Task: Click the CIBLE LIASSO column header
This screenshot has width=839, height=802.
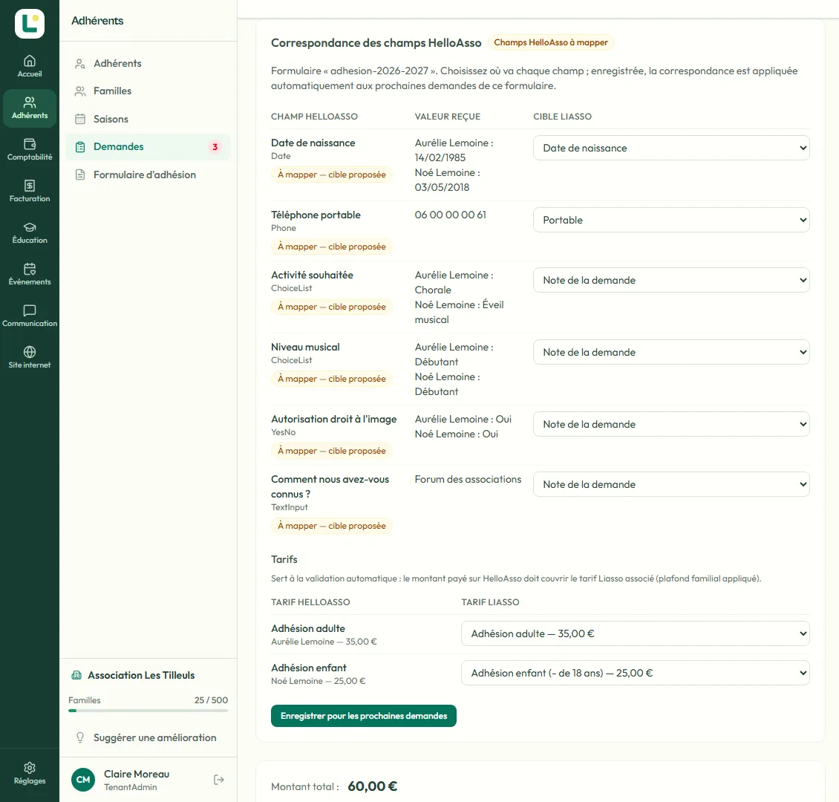Action: tap(562, 117)
